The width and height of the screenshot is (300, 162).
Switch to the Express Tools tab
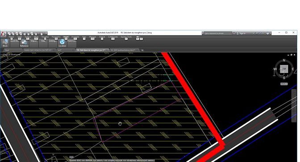tap(126, 37)
